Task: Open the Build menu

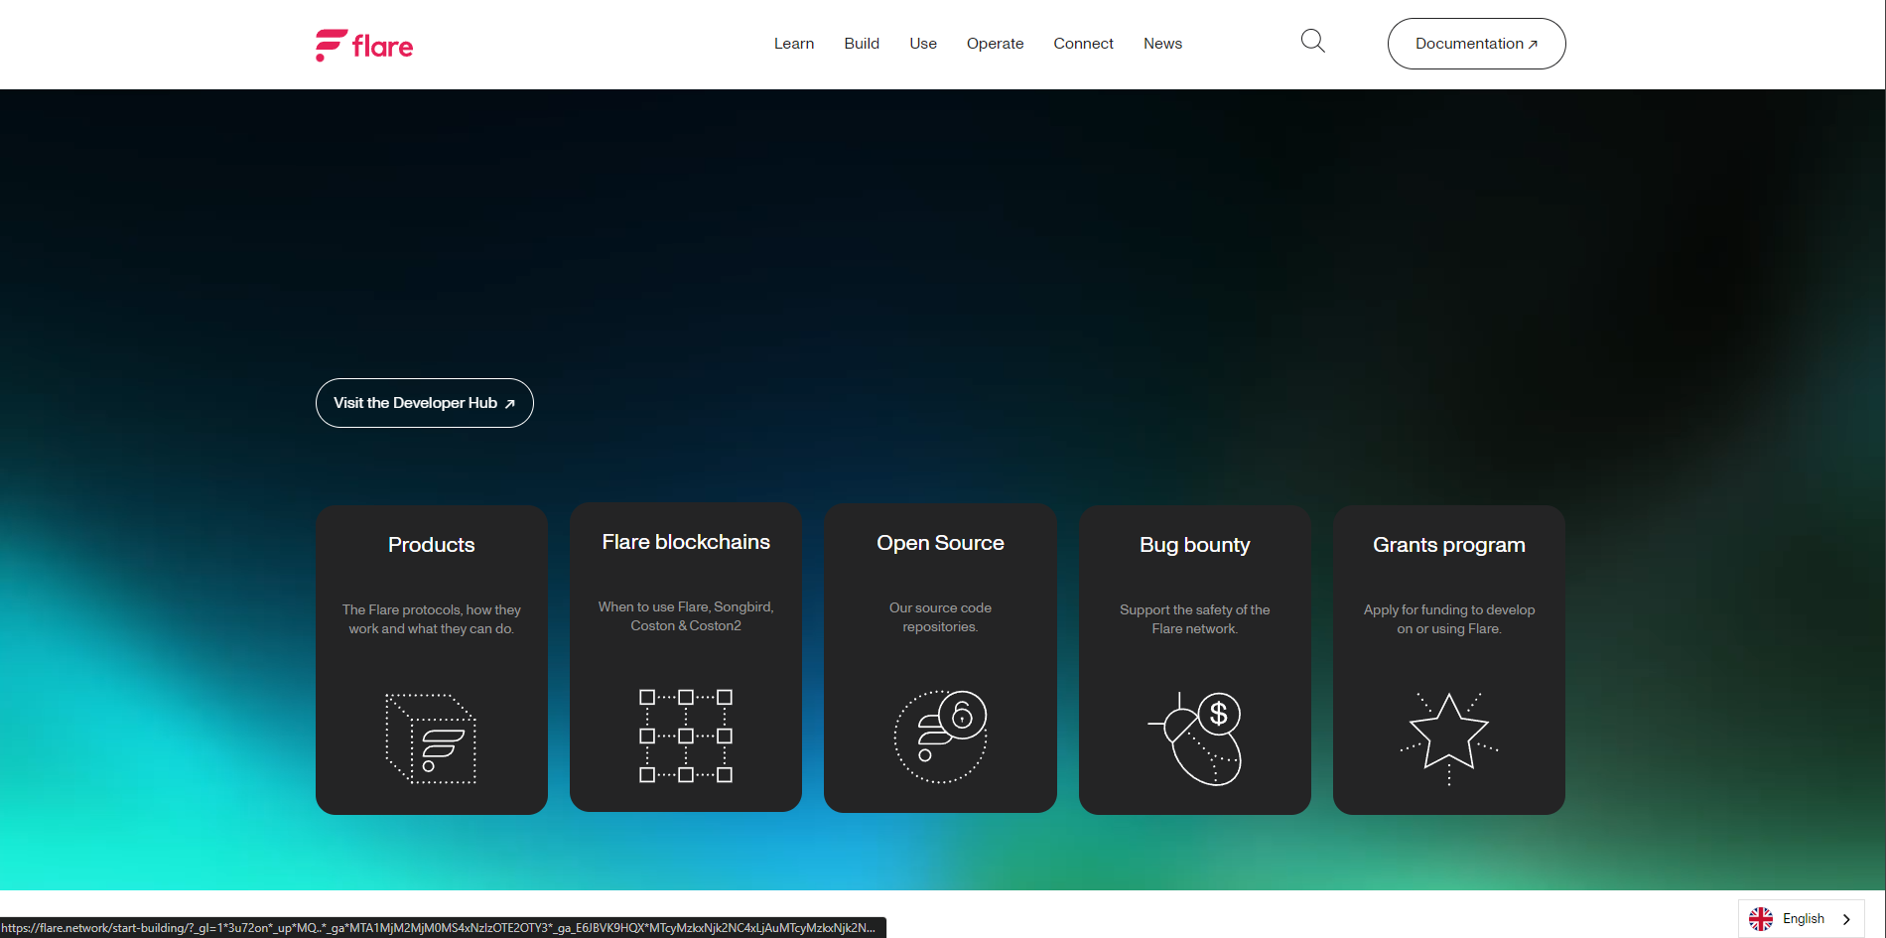Action: (862, 44)
